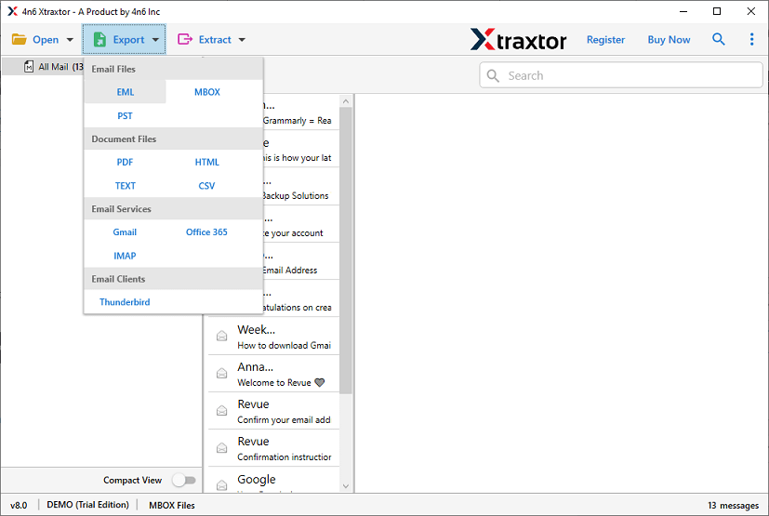Click envelope icon beside Confirm your email message
The height and width of the screenshot is (516, 769).
click(221, 411)
